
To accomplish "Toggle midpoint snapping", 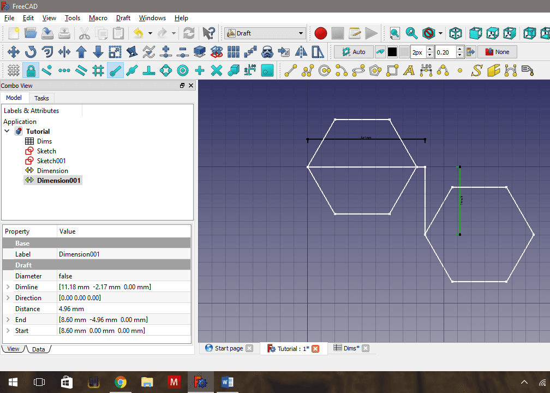I will pyautogui.click(x=63, y=70).
